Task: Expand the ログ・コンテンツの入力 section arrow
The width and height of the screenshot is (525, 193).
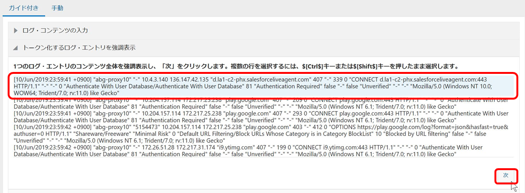Action: coord(15,31)
